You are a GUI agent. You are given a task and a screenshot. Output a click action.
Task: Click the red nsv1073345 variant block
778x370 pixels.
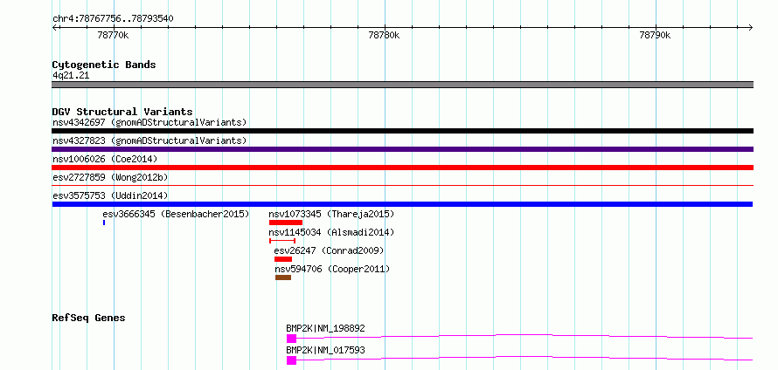click(x=286, y=223)
